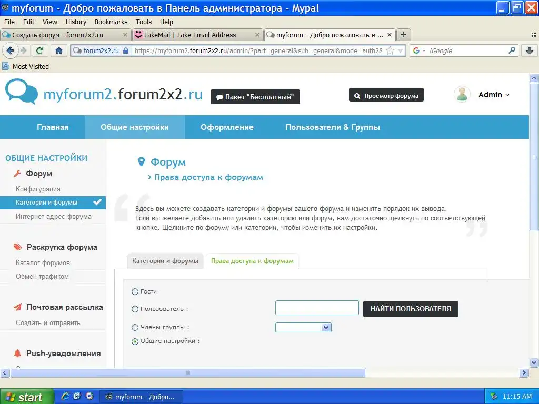Image resolution: width=539 pixels, height=404 pixels.
Task: Click the horizontal scrollbar thumb
Action: 188,373
